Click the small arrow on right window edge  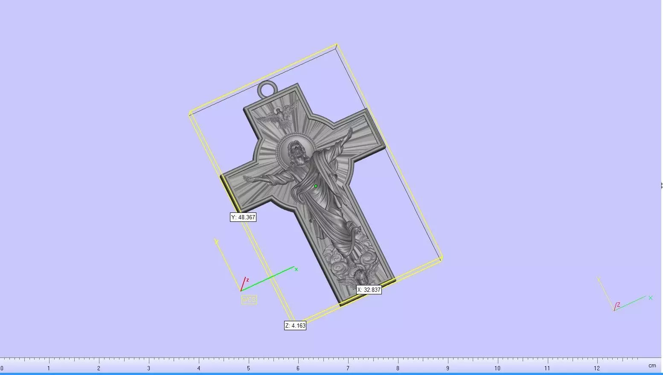point(661,185)
